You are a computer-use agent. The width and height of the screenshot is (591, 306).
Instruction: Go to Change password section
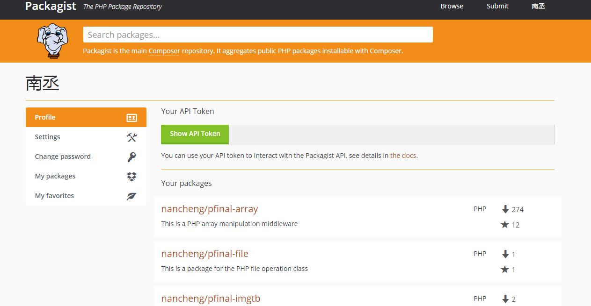[x=86, y=157]
